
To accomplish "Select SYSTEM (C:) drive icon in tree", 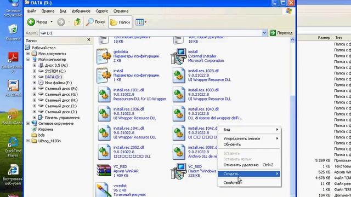I will [x=41, y=71].
